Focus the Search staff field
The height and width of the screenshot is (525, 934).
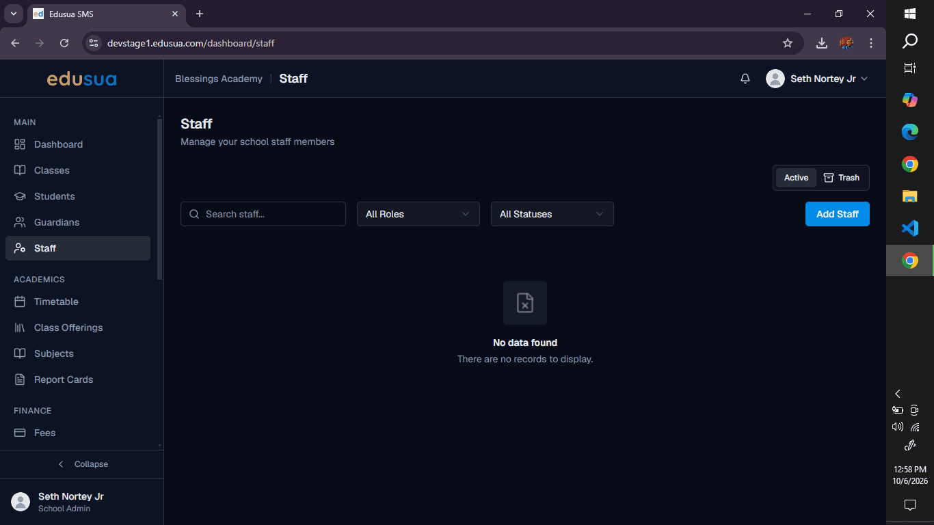[263, 214]
